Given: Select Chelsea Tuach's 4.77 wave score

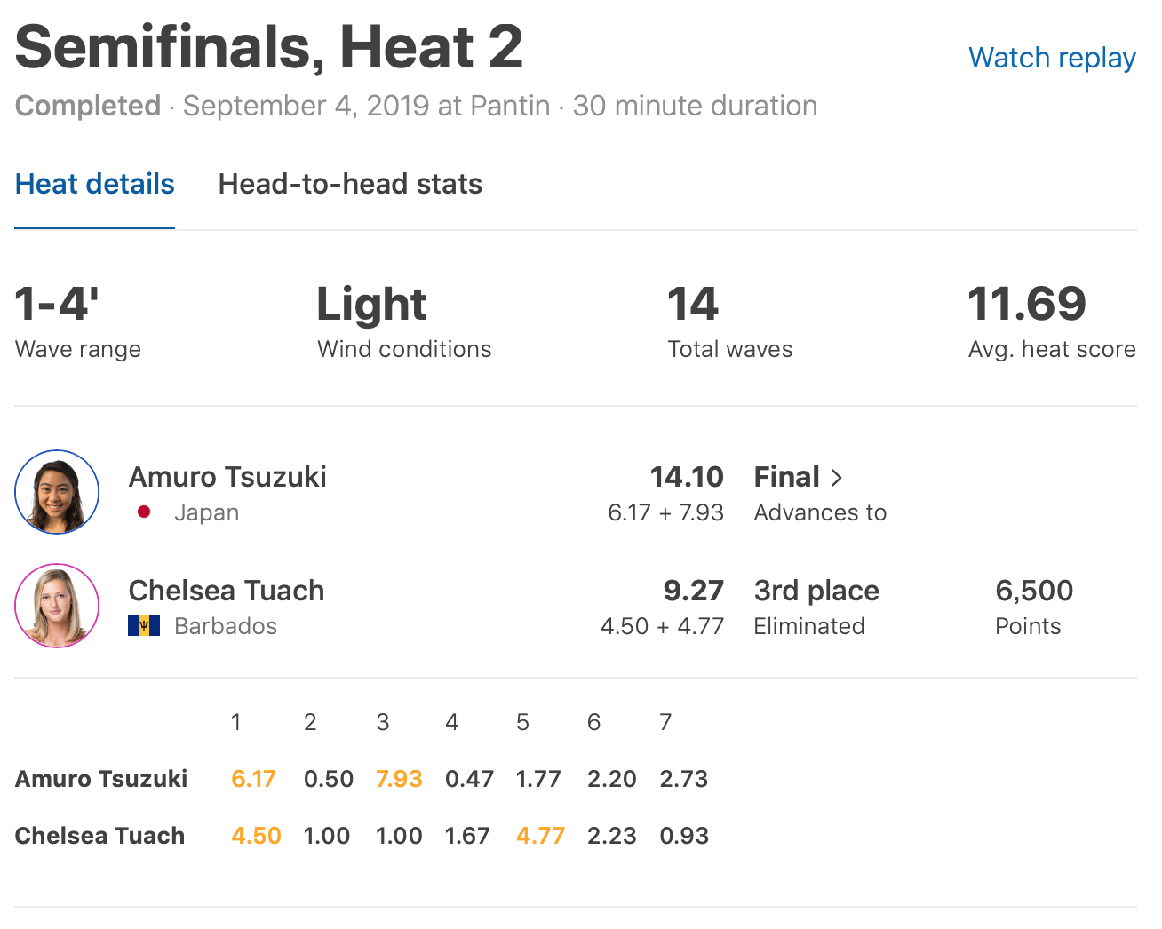Looking at the screenshot, I should click(x=540, y=836).
